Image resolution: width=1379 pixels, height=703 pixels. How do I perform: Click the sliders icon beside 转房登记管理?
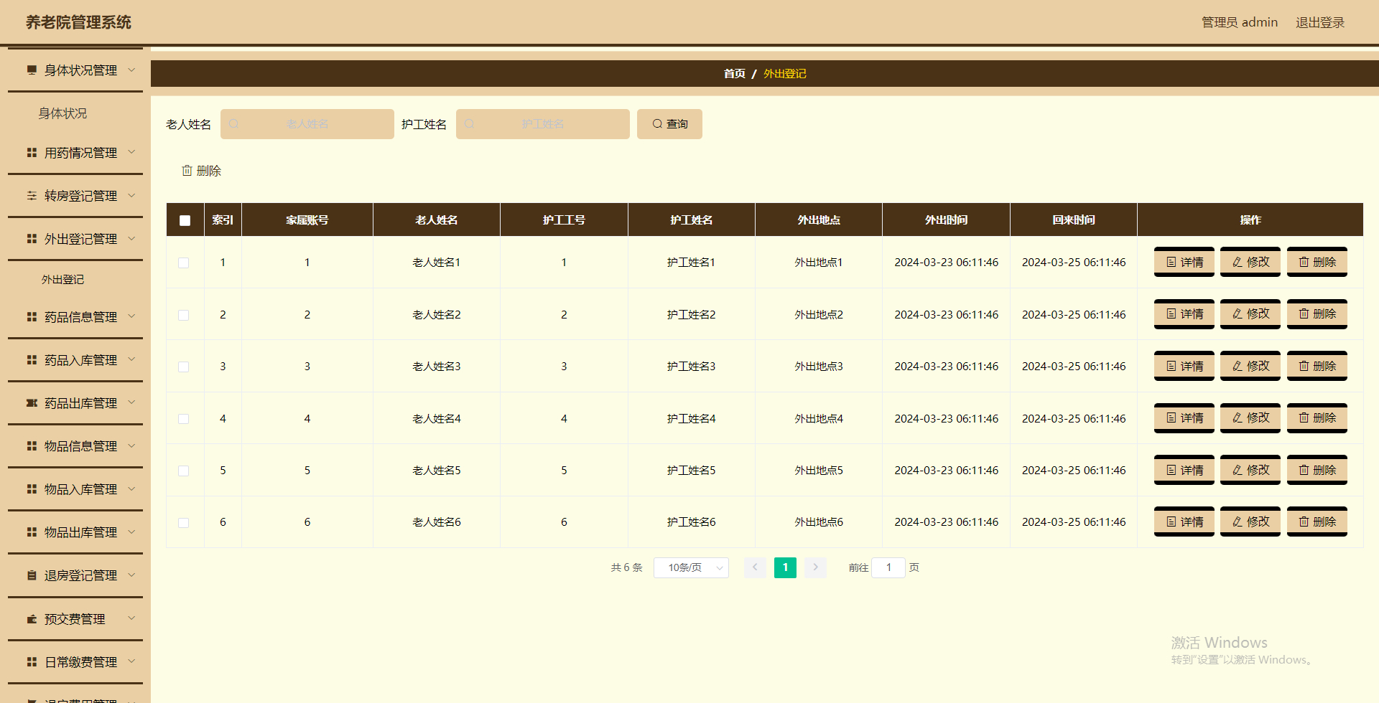point(32,195)
